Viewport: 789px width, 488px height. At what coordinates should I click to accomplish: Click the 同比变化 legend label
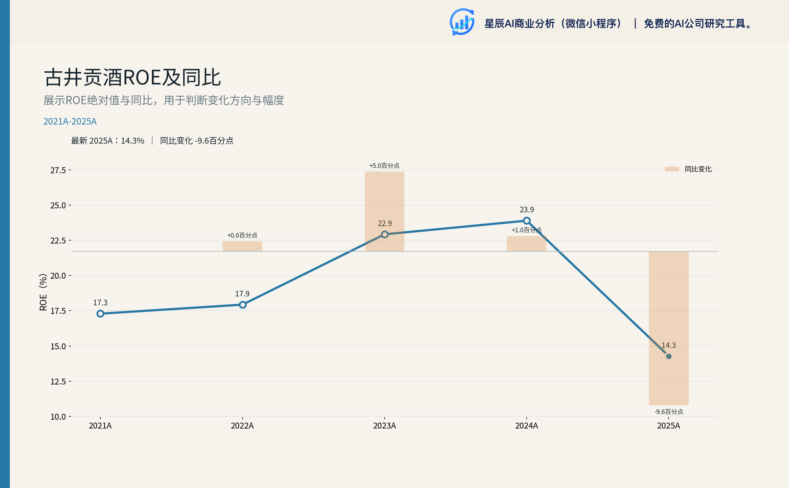pos(698,169)
